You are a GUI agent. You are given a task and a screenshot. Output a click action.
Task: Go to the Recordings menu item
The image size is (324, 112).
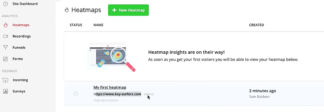click(x=21, y=36)
